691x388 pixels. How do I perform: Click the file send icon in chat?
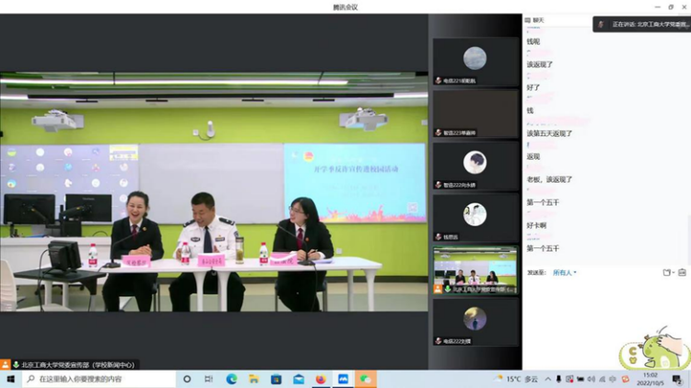point(667,272)
